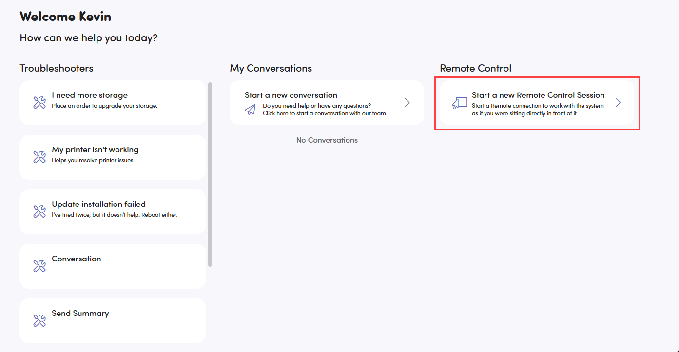Screen dimensions: 679x352
Task: Open the Update installation failed title
Action: [98, 204]
